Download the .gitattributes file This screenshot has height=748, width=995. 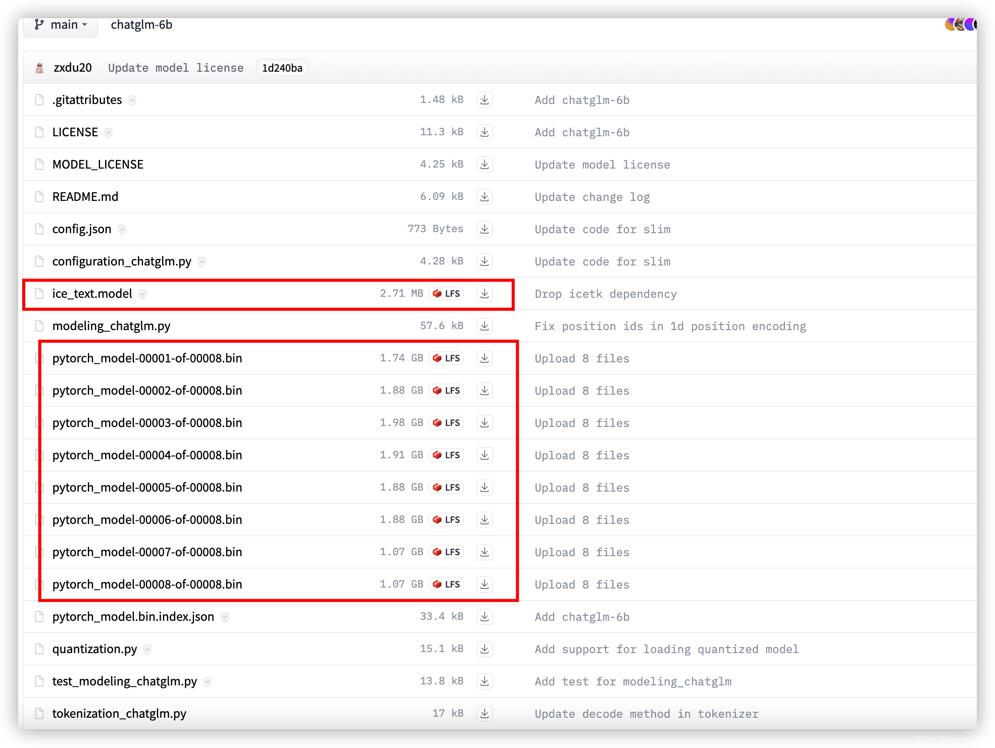[x=484, y=100]
